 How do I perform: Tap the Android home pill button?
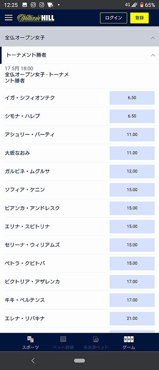tap(79, 360)
